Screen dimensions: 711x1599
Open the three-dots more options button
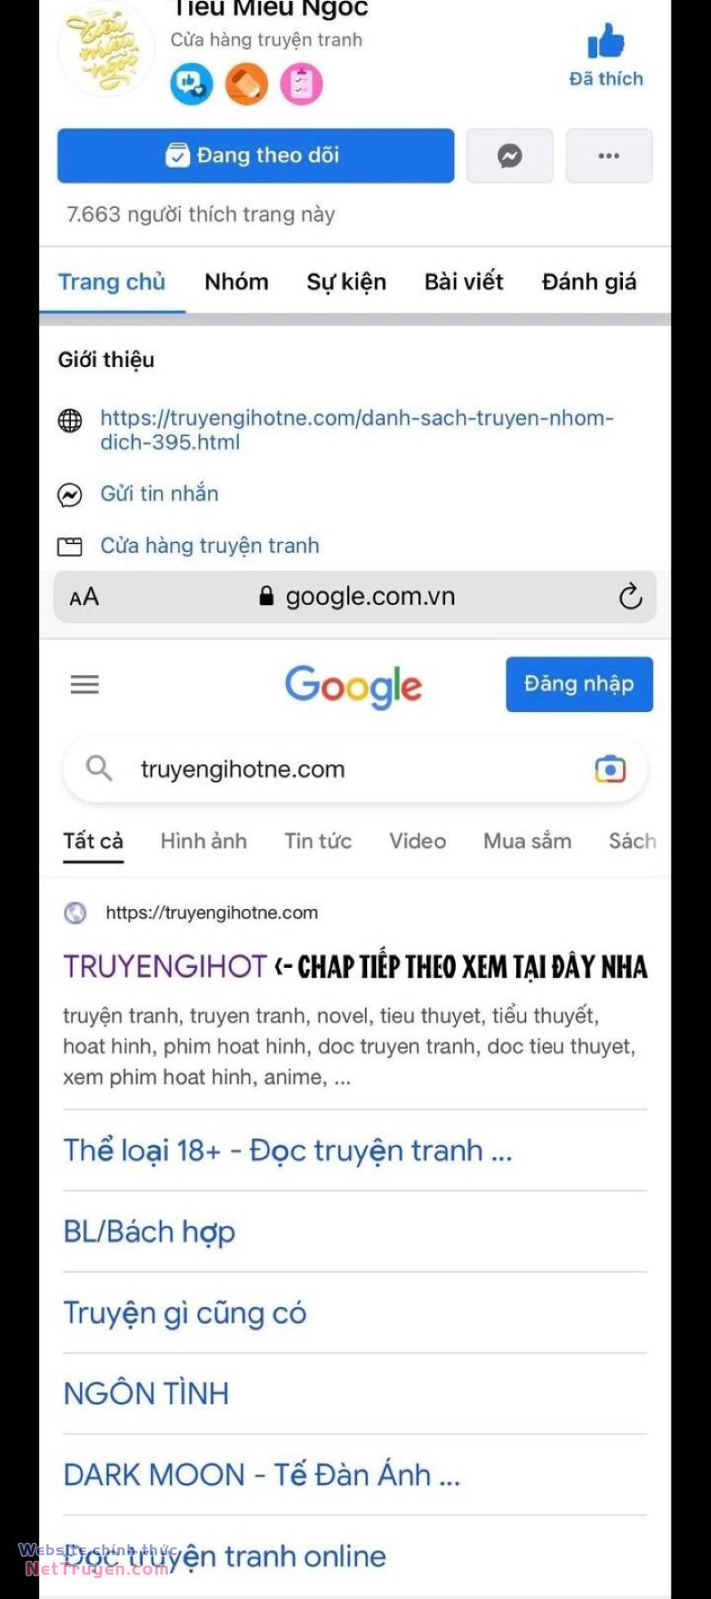point(609,155)
